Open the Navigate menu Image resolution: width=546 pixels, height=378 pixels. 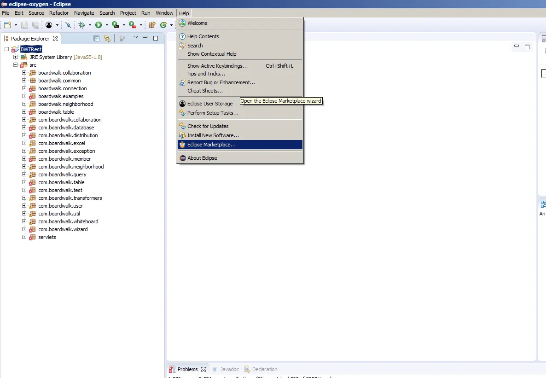[84, 13]
